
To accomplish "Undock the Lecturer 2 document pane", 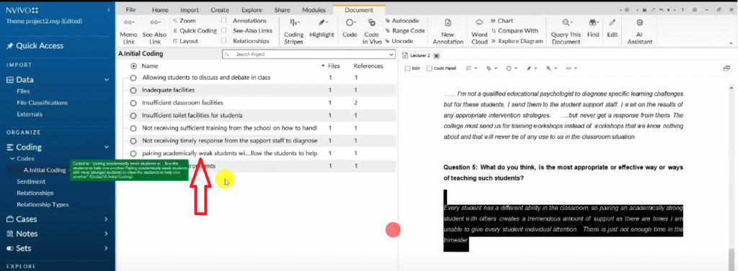I will (x=726, y=68).
